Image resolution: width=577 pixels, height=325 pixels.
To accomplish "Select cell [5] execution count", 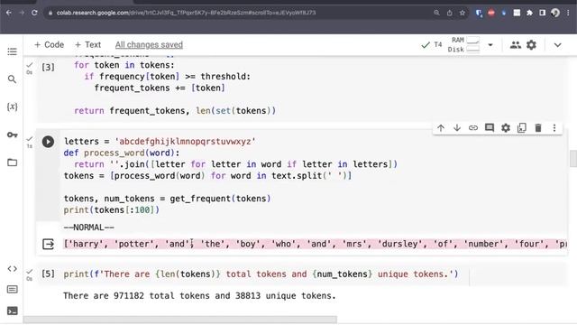I will click(x=48, y=274).
